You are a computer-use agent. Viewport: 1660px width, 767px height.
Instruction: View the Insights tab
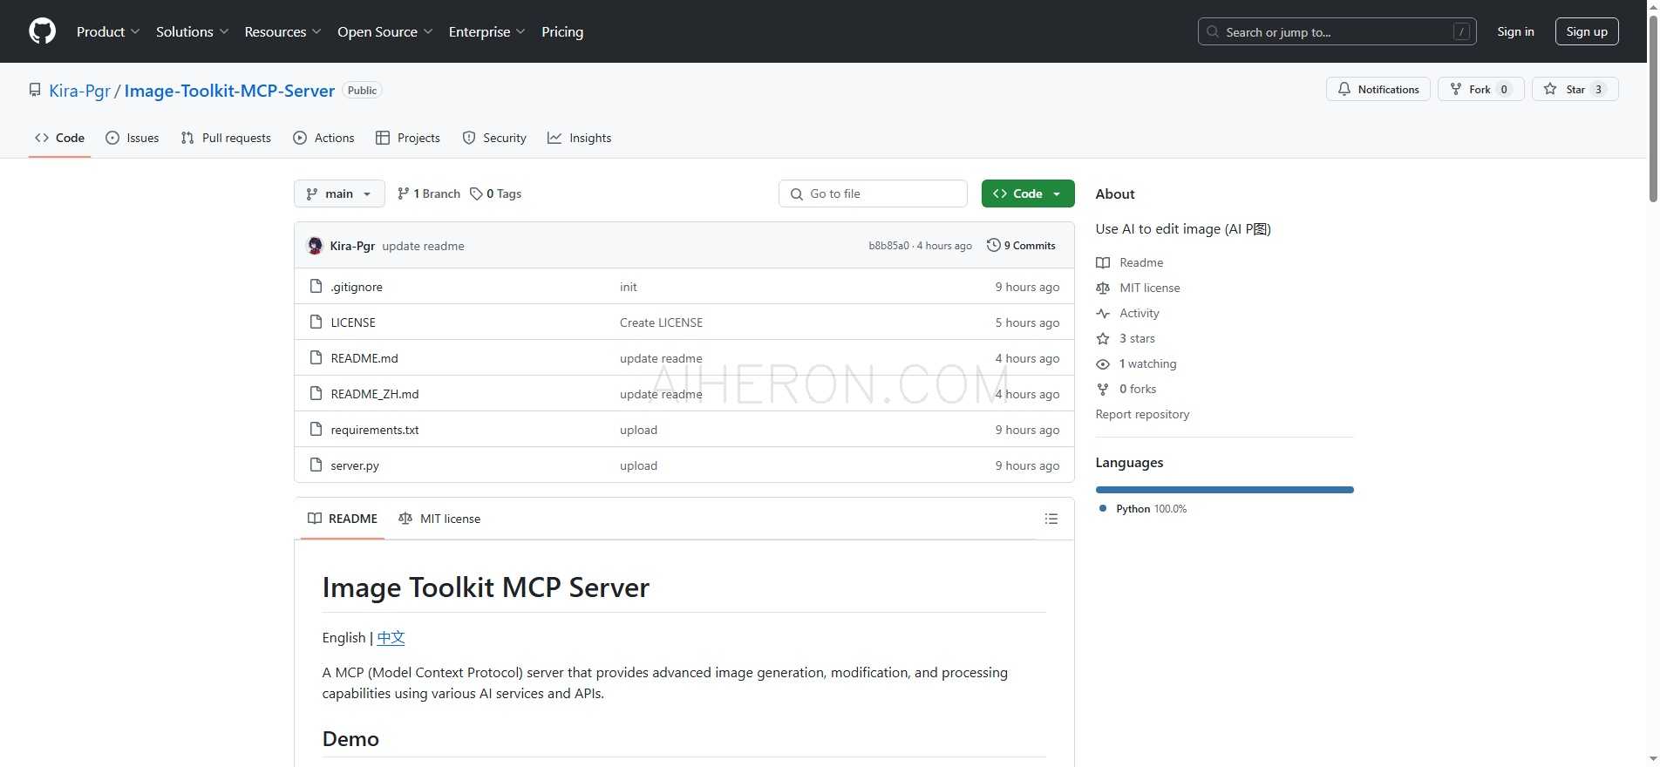click(579, 138)
